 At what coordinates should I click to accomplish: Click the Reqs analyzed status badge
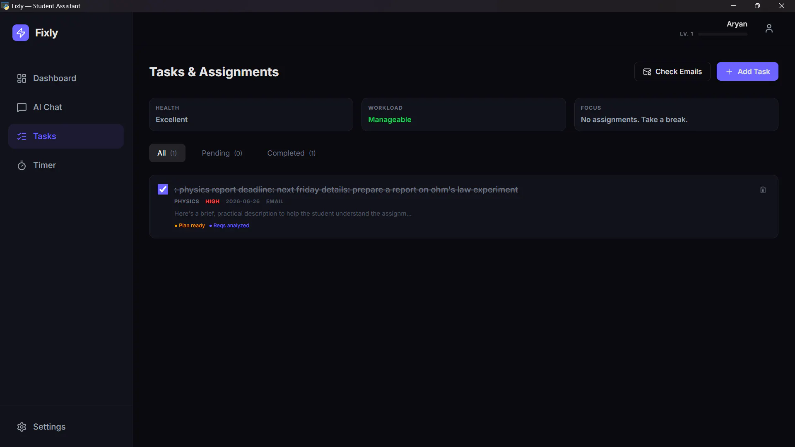pyautogui.click(x=229, y=226)
